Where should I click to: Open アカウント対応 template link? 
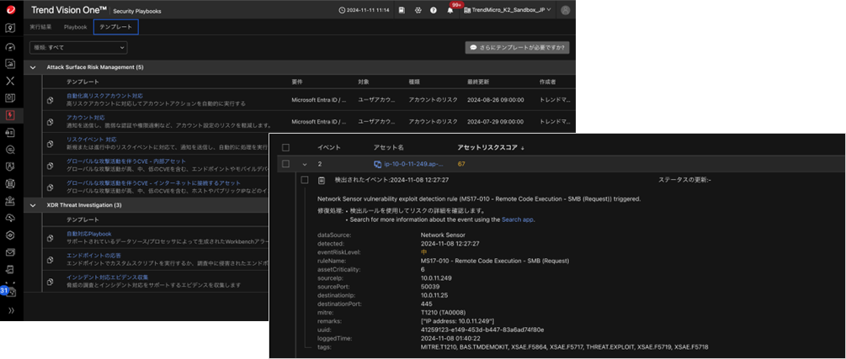point(85,118)
